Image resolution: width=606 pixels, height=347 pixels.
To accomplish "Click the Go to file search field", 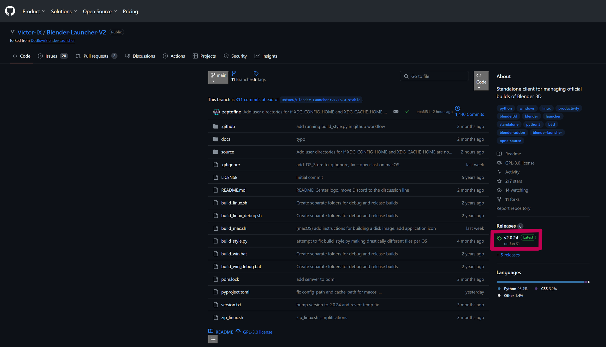I will 434,76.
